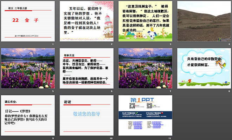Click the red title text 22 金子

pyautogui.click(x=25, y=20)
